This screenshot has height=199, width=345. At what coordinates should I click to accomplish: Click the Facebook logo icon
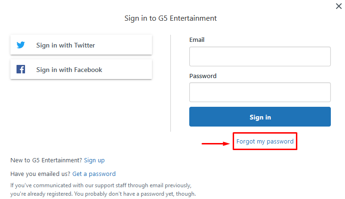21,69
